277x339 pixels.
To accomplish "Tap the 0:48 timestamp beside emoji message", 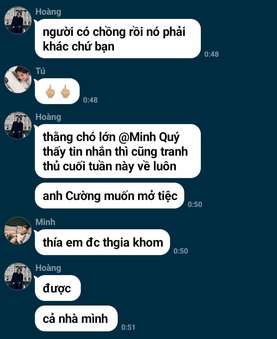I will tap(90, 100).
